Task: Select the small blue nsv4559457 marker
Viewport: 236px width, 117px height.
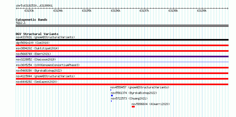Action: click(x=111, y=90)
